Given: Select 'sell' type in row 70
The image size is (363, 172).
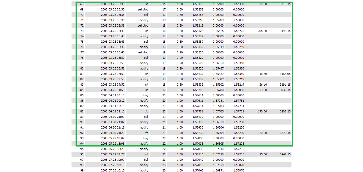Looking at the screenshot, I should tap(146, 15).
